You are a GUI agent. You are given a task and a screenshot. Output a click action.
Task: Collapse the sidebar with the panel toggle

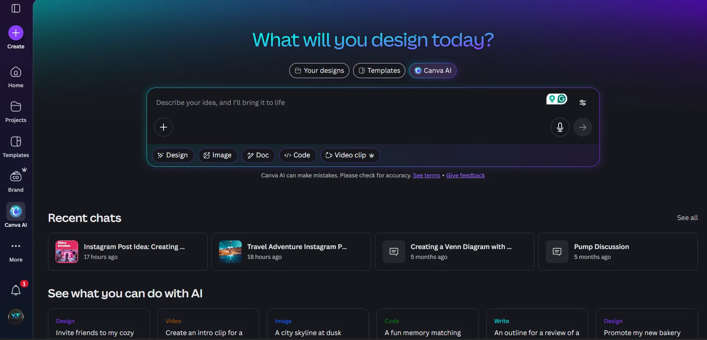pos(15,8)
